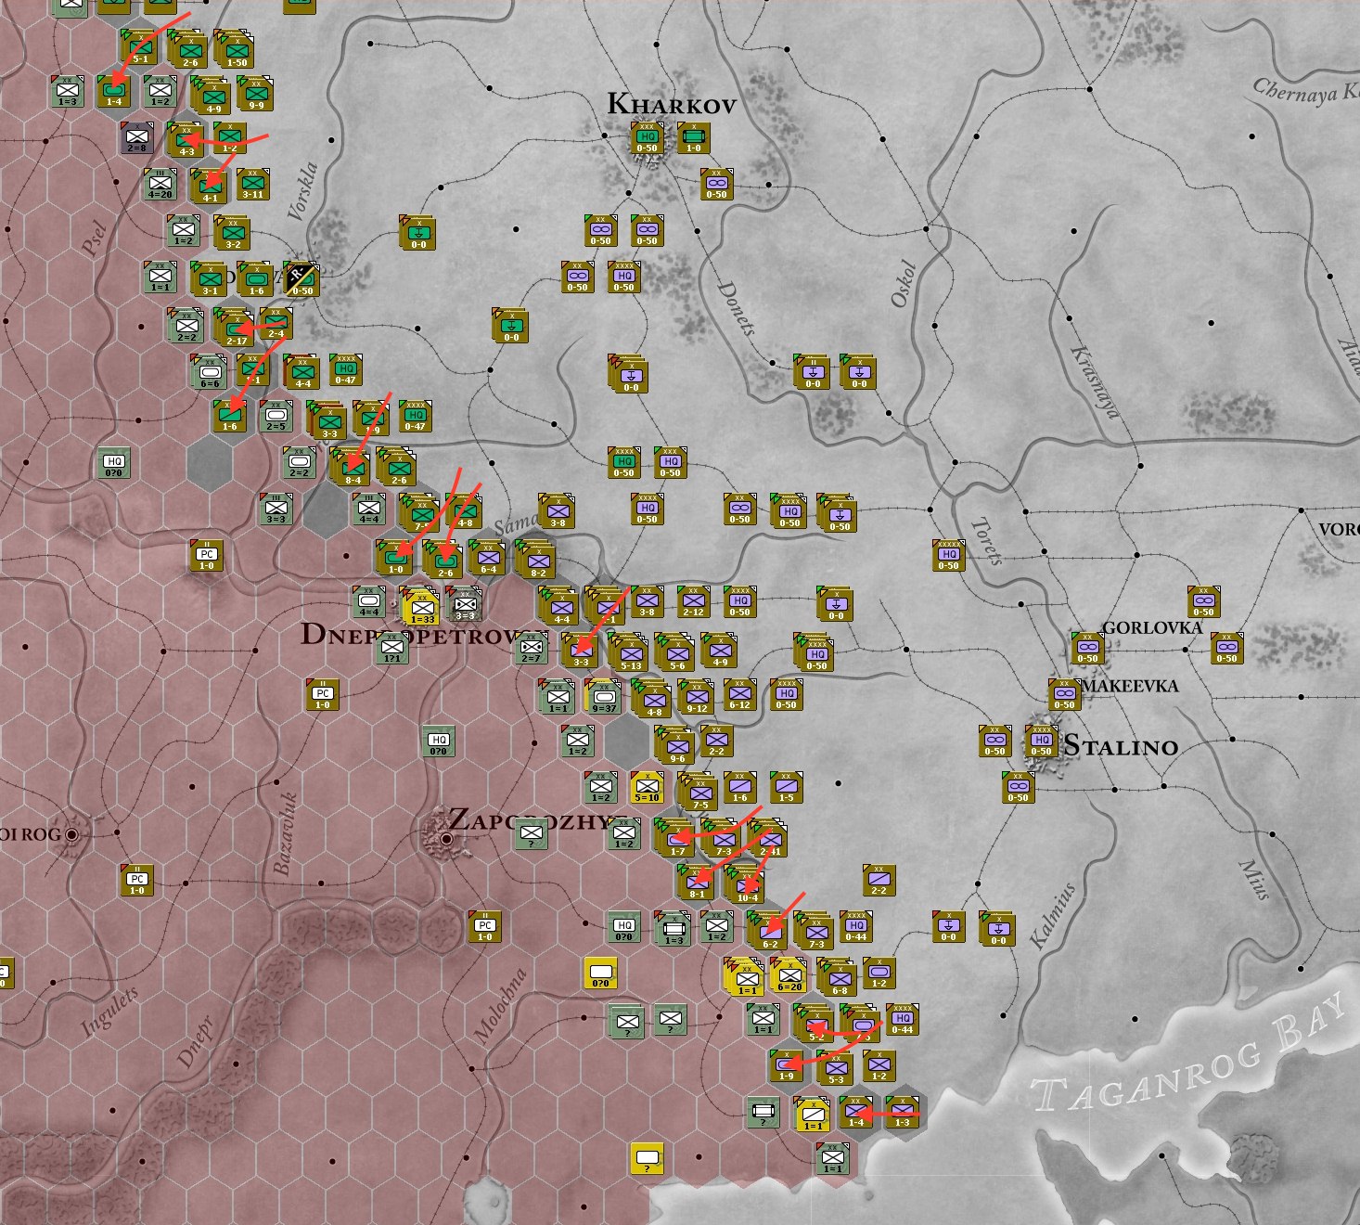Image resolution: width=1360 pixels, height=1225 pixels.
Task: Select the dark grey 2=8 counter
Action: point(137,137)
